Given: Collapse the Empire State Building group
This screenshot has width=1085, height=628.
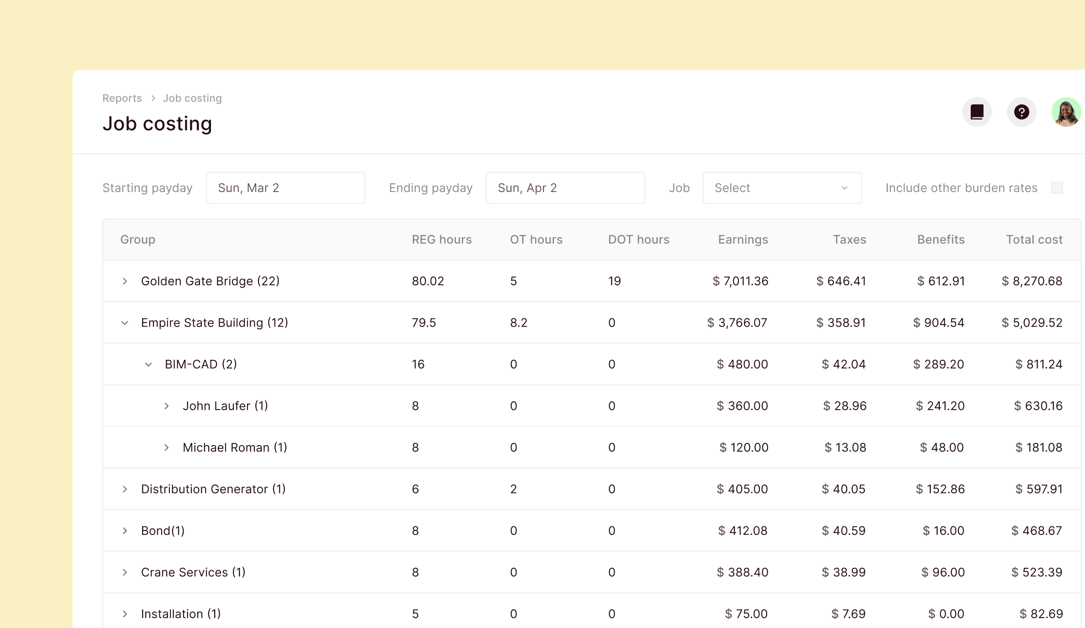Looking at the screenshot, I should click(x=125, y=322).
